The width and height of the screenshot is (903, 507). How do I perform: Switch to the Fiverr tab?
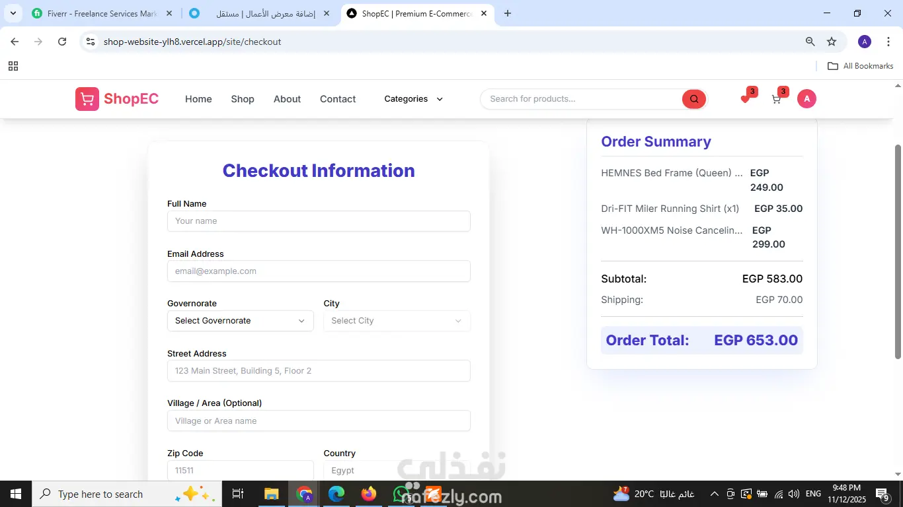[102, 13]
